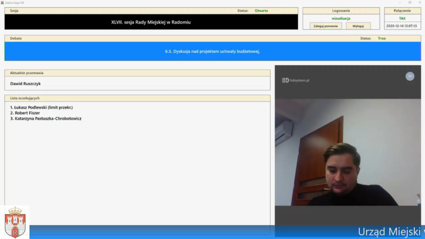Select '1. Łukasz Podlewski (limit przekr.)' in waiting list
This screenshot has width=425, height=239.
[x=41, y=107]
